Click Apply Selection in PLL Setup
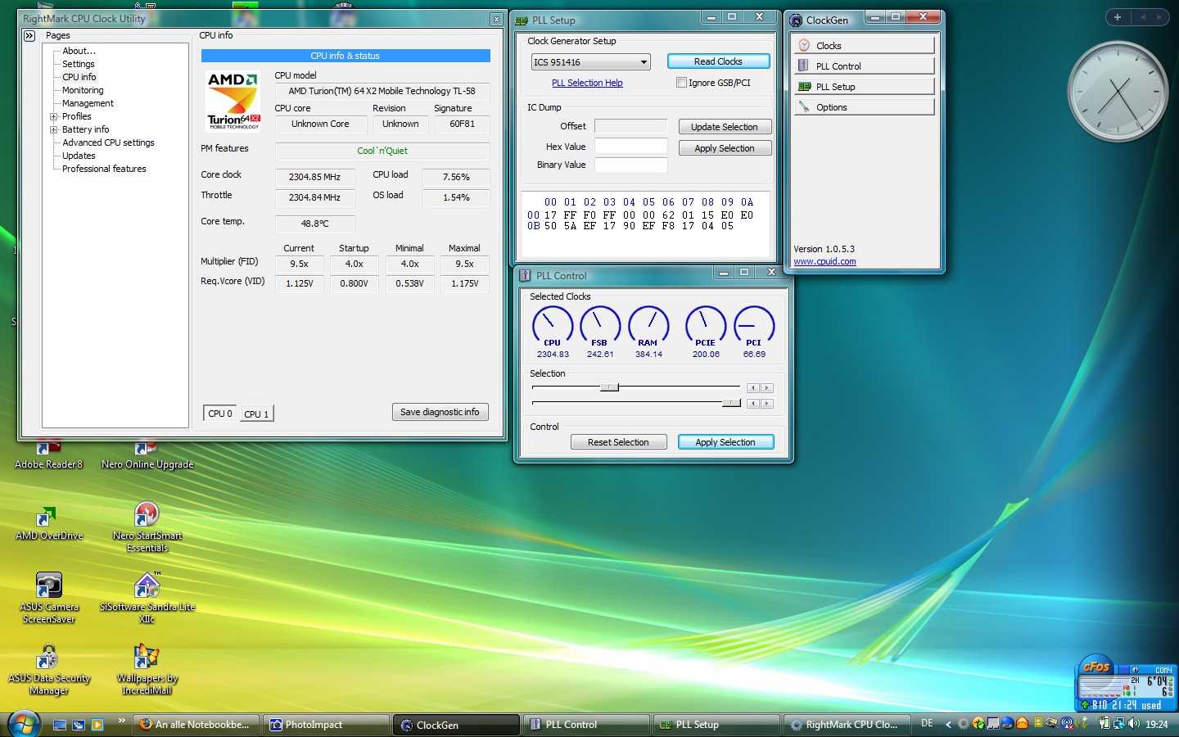The width and height of the screenshot is (1179, 737). (x=725, y=148)
